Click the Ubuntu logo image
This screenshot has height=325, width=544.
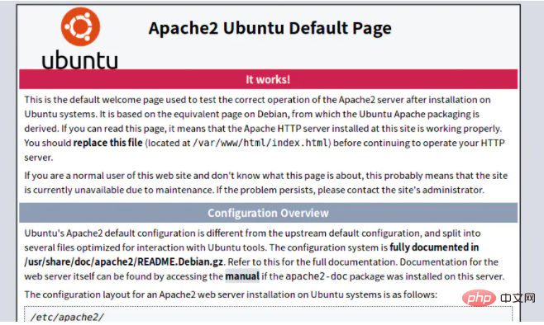point(80,38)
